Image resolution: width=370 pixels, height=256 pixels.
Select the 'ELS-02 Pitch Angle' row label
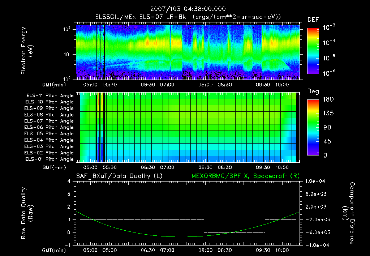pyautogui.click(x=49, y=153)
